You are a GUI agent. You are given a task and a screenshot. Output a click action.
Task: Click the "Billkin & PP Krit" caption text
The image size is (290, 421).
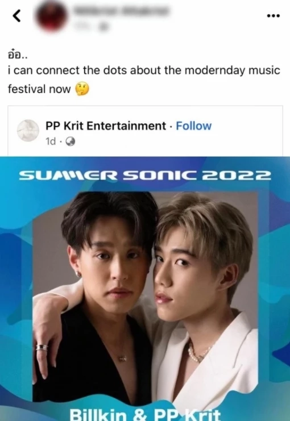(x=145, y=415)
